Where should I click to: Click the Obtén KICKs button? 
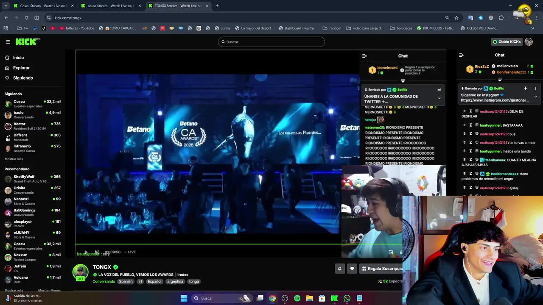point(507,42)
